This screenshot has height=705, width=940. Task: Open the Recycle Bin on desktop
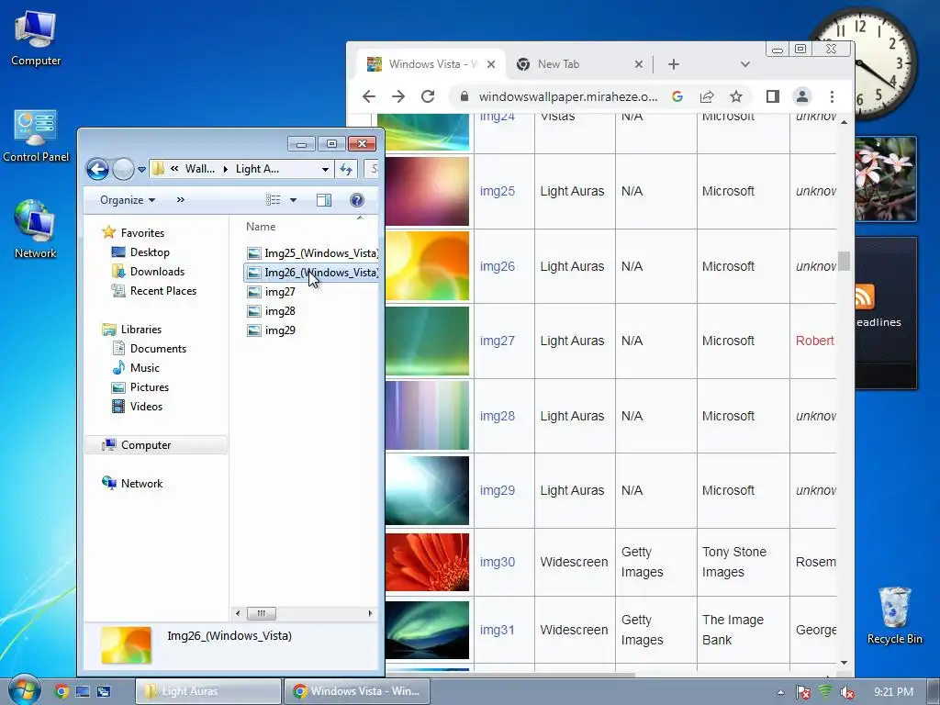894,616
